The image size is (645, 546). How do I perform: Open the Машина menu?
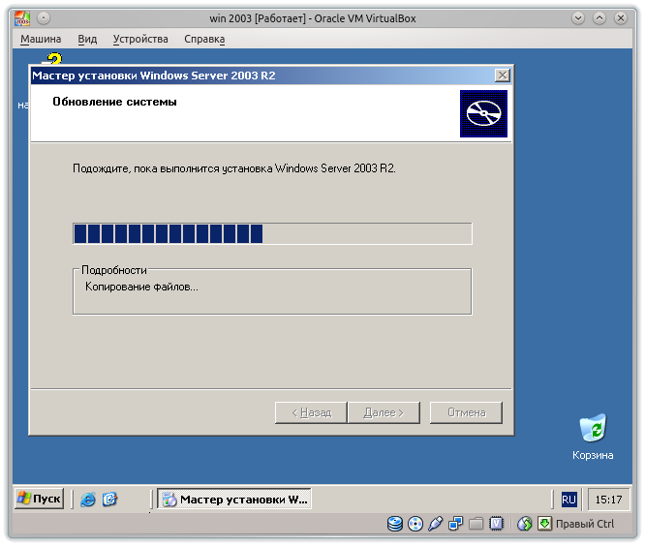click(x=41, y=39)
